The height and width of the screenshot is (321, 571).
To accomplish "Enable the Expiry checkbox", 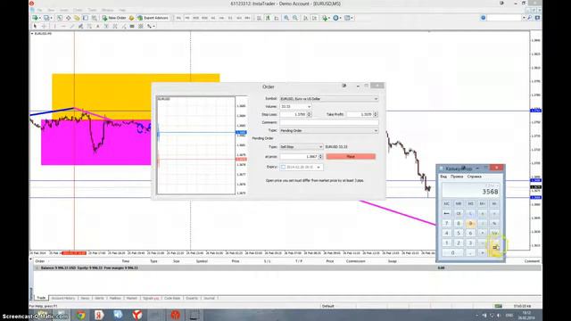I will point(283,167).
